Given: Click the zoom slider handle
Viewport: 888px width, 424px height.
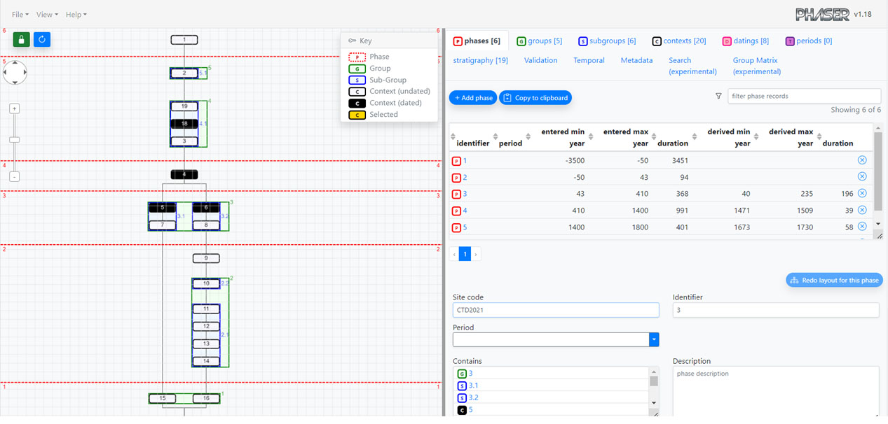Looking at the screenshot, I should pyautogui.click(x=15, y=140).
